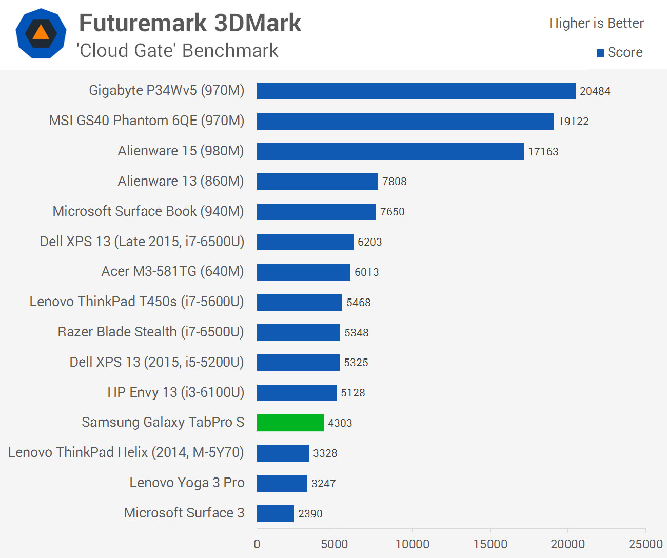667x558 pixels.
Task: Click the green Samsung Galaxy TabPro S bar
Action: [290, 423]
